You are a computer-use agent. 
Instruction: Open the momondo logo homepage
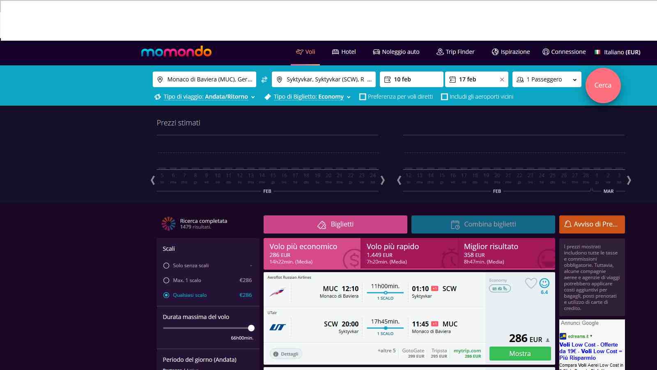[176, 52]
